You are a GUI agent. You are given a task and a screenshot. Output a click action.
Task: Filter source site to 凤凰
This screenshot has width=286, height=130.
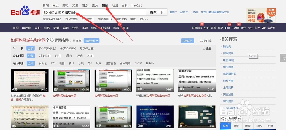(x=99, y=63)
